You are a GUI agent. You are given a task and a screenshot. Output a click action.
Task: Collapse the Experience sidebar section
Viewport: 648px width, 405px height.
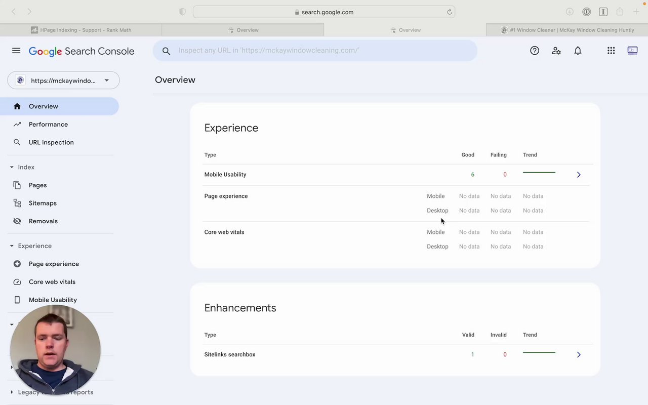(12, 246)
